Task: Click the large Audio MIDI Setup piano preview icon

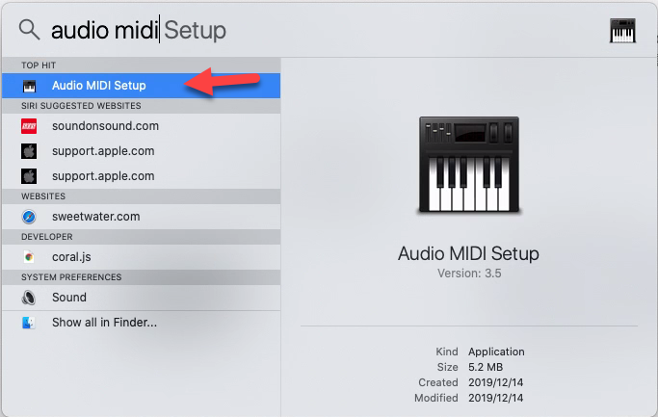Action: (468, 165)
